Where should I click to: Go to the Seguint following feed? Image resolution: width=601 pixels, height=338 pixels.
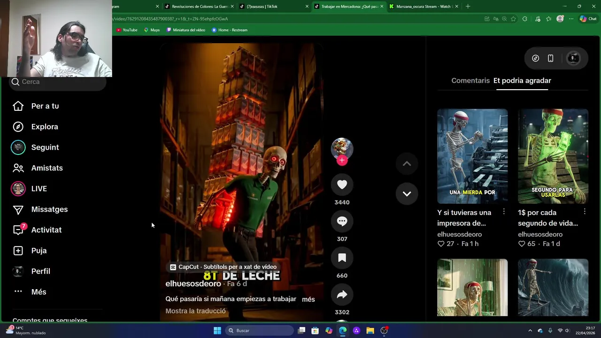[35, 147]
